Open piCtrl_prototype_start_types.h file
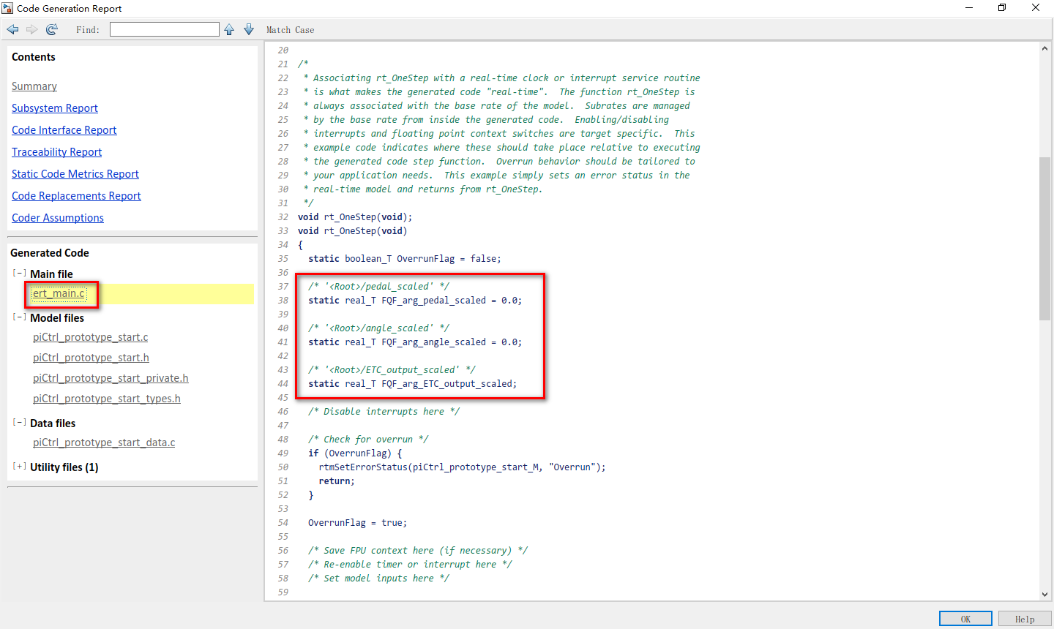 pyautogui.click(x=107, y=399)
